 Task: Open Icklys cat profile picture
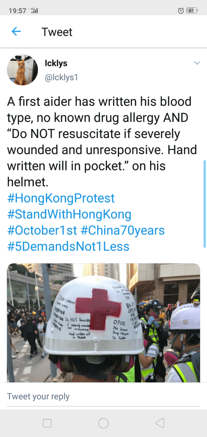(23, 70)
